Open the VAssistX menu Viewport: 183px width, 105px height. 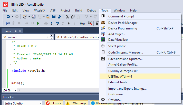pyautogui.click(x=40, y=10)
